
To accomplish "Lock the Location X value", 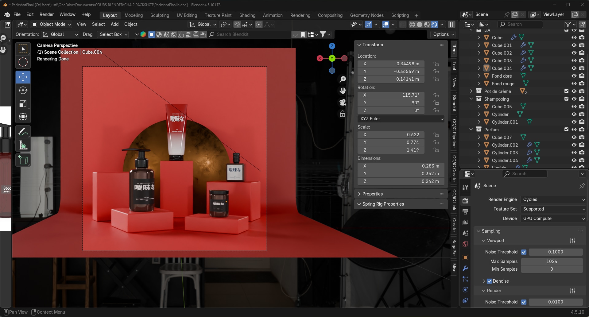I will [436, 64].
